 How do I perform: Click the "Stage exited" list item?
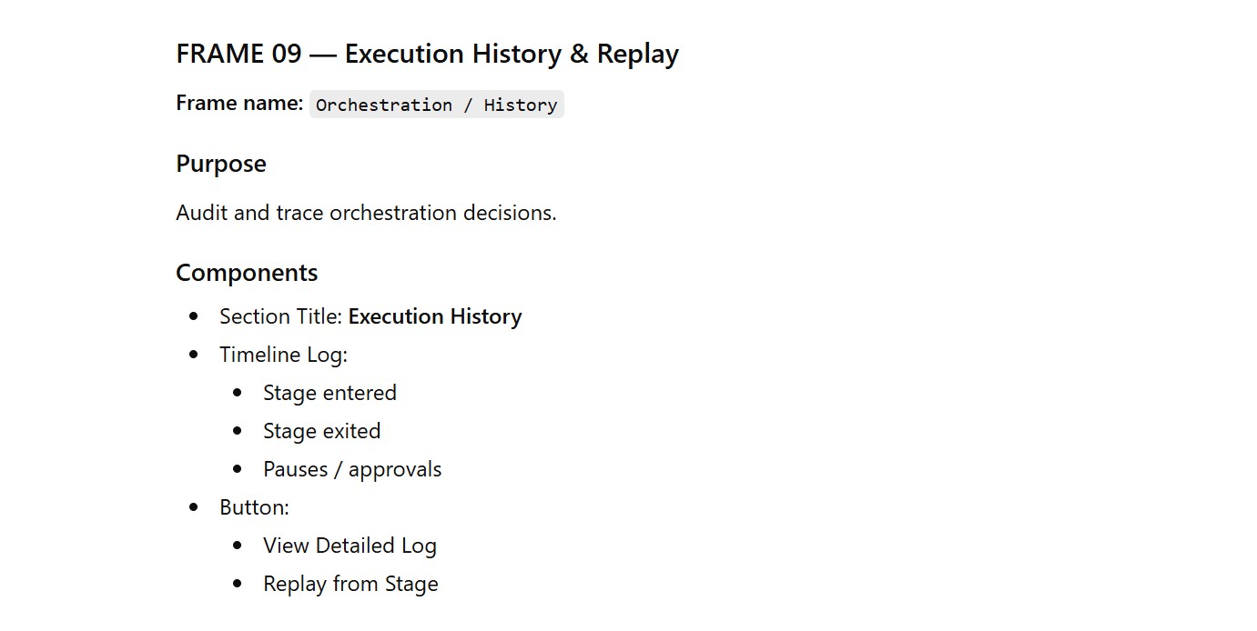coord(321,431)
